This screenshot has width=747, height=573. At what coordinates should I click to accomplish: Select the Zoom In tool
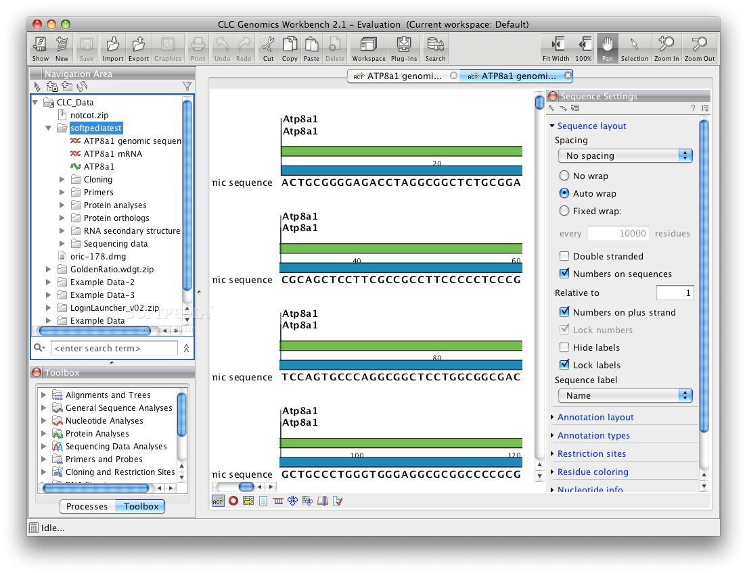pyautogui.click(x=666, y=48)
